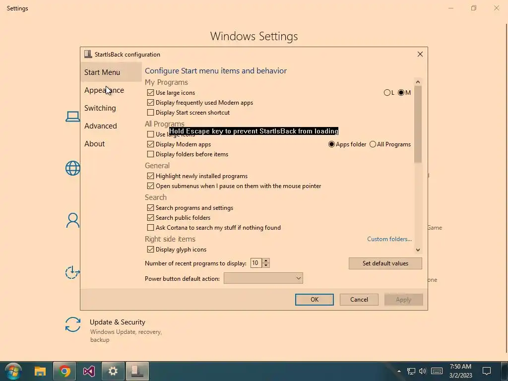508x381 pixels.
Task: Decrease number of recent programs spinner
Action: point(266,265)
